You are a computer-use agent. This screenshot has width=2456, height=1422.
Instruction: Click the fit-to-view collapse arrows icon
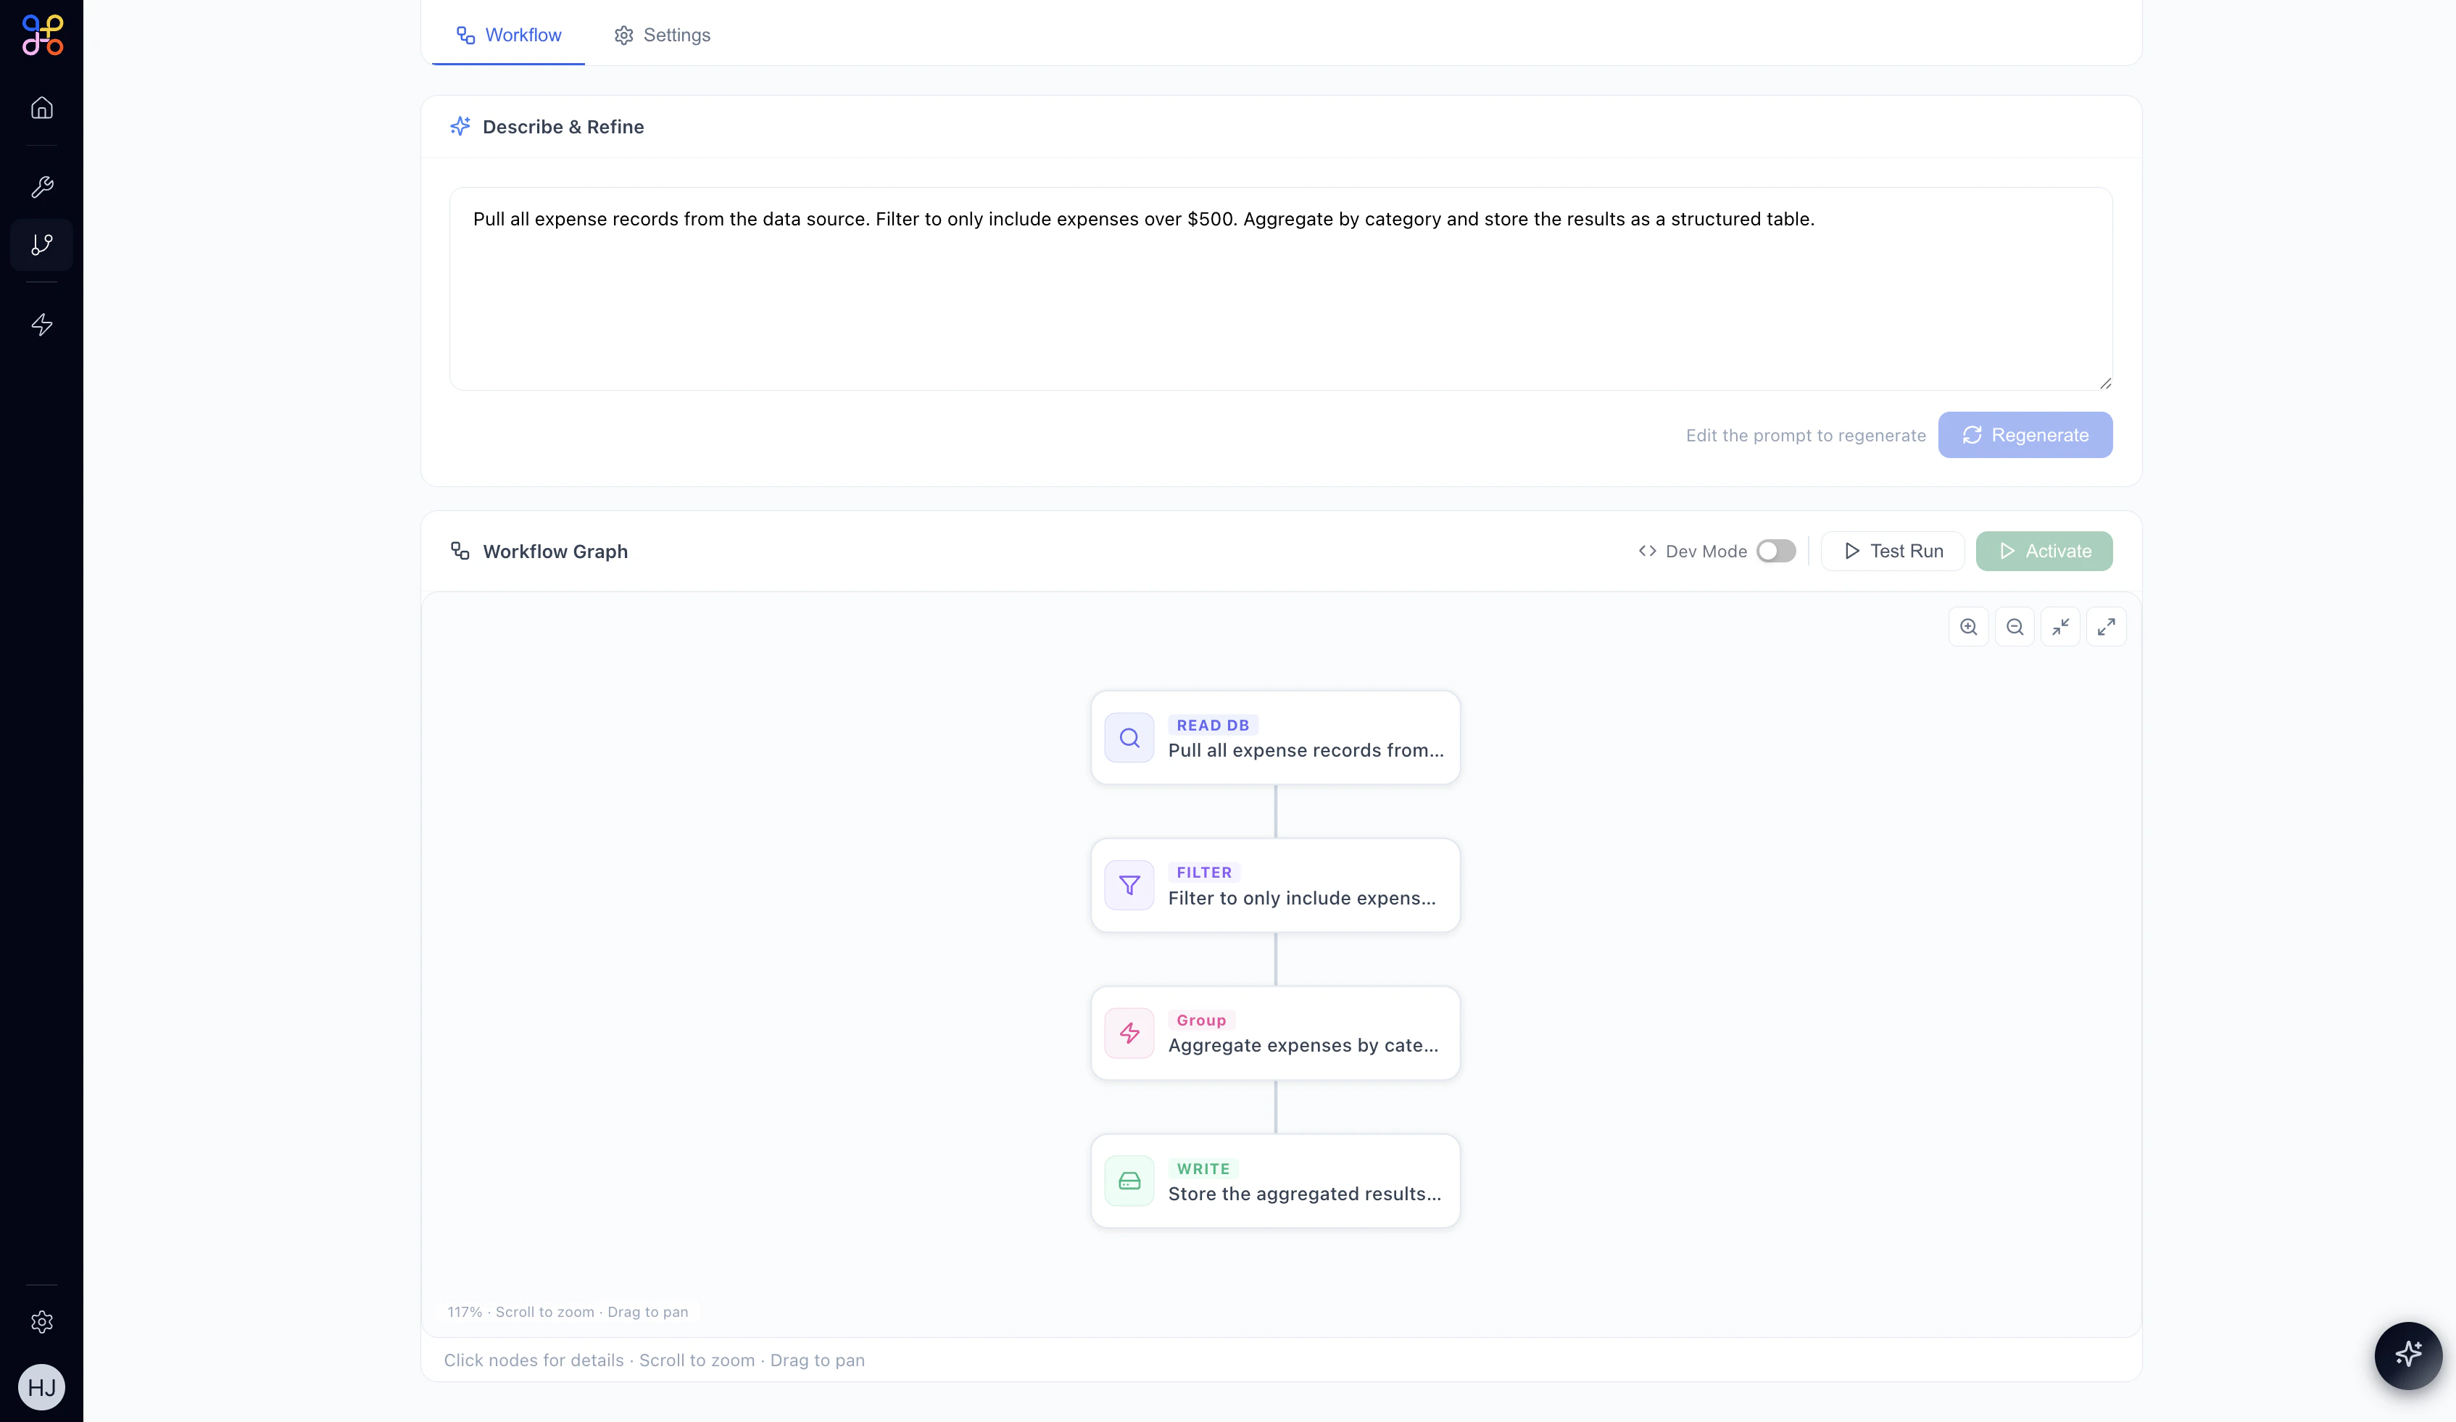click(x=2059, y=627)
